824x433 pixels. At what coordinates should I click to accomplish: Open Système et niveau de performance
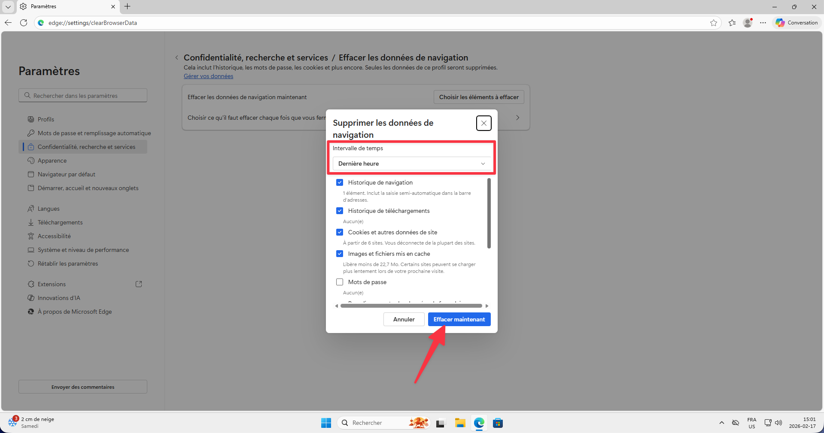83,250
